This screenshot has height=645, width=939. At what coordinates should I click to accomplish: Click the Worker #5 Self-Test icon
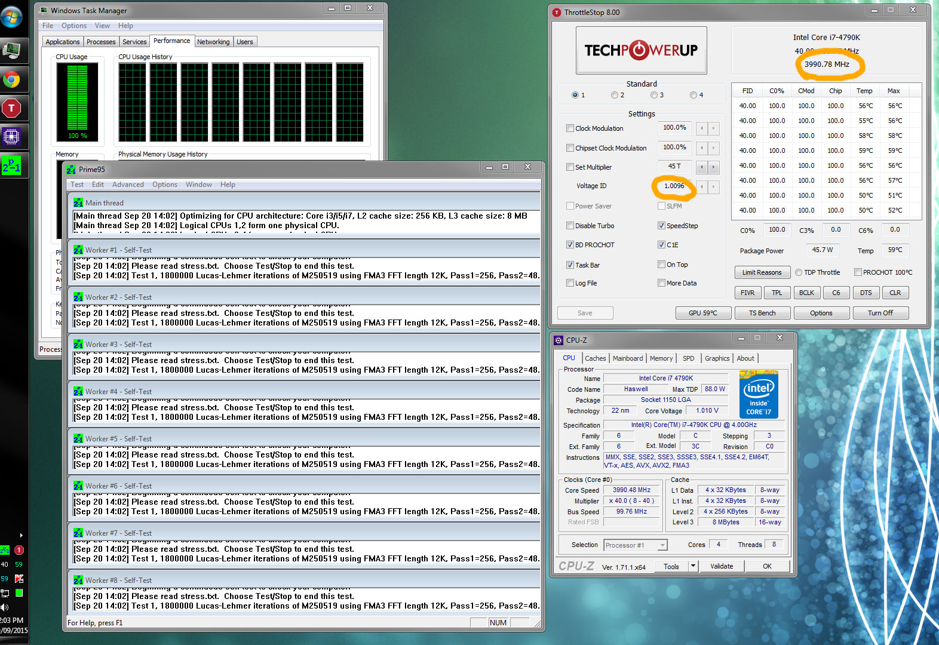(x=78, y=439)
